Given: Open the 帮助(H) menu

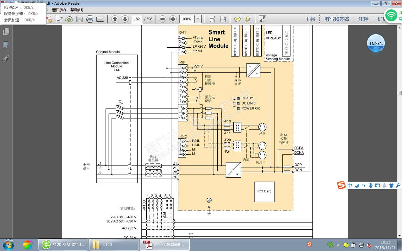Looking at the screenshot, I should tap(77, 10).
